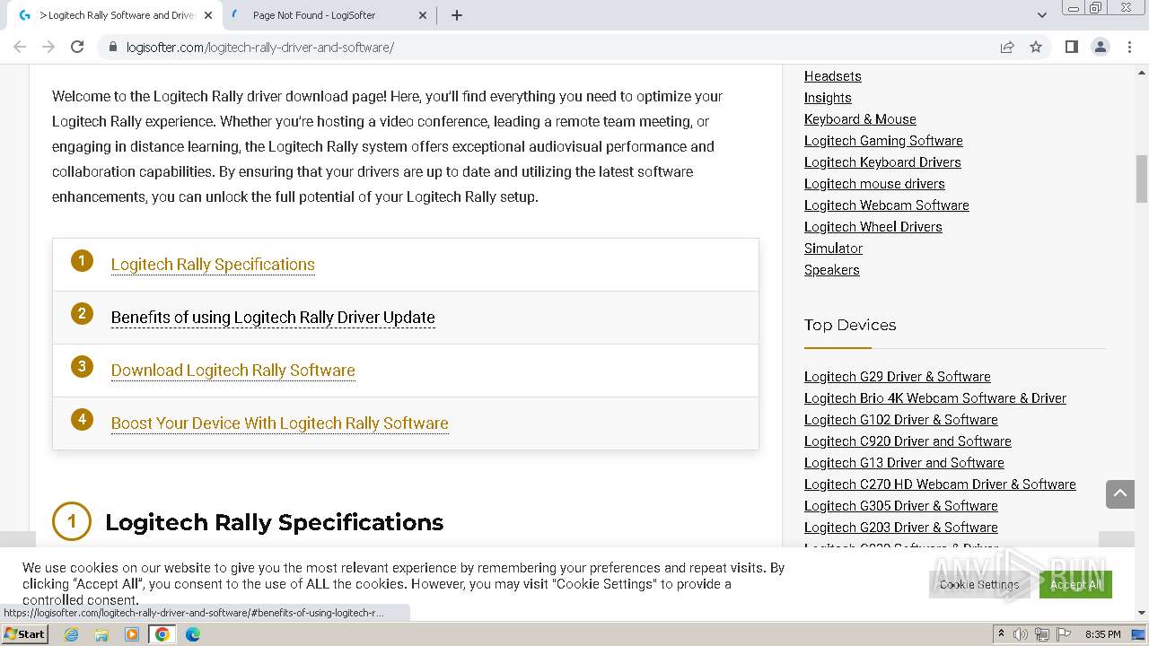Toggle browser side panel
The width and height of the screenshot is (1149, 646).
[x=1072, y=47]
